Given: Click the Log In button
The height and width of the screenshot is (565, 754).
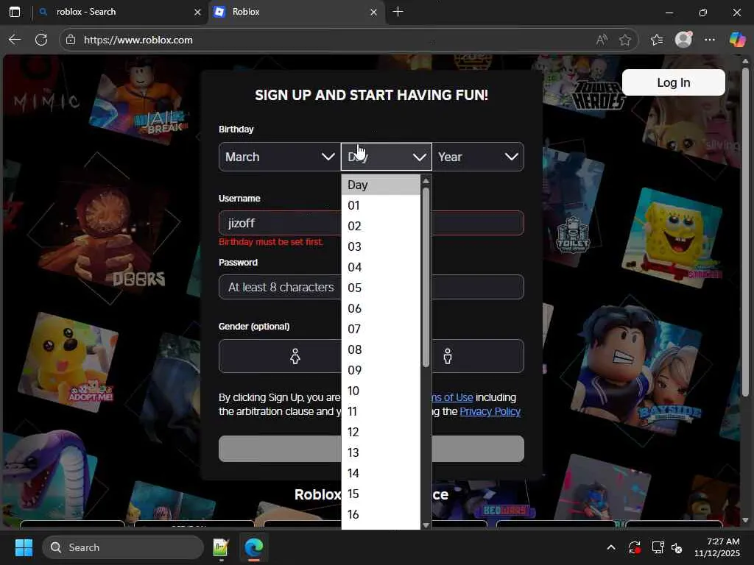Looking at the screenshot, I should click(x=673, y=82).
